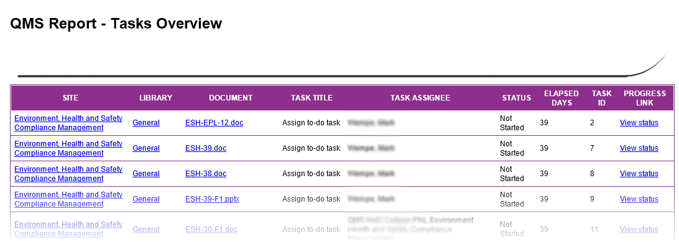View status for task ID 9
Viewport: 679px width, 245px height.
coord(639,199)
